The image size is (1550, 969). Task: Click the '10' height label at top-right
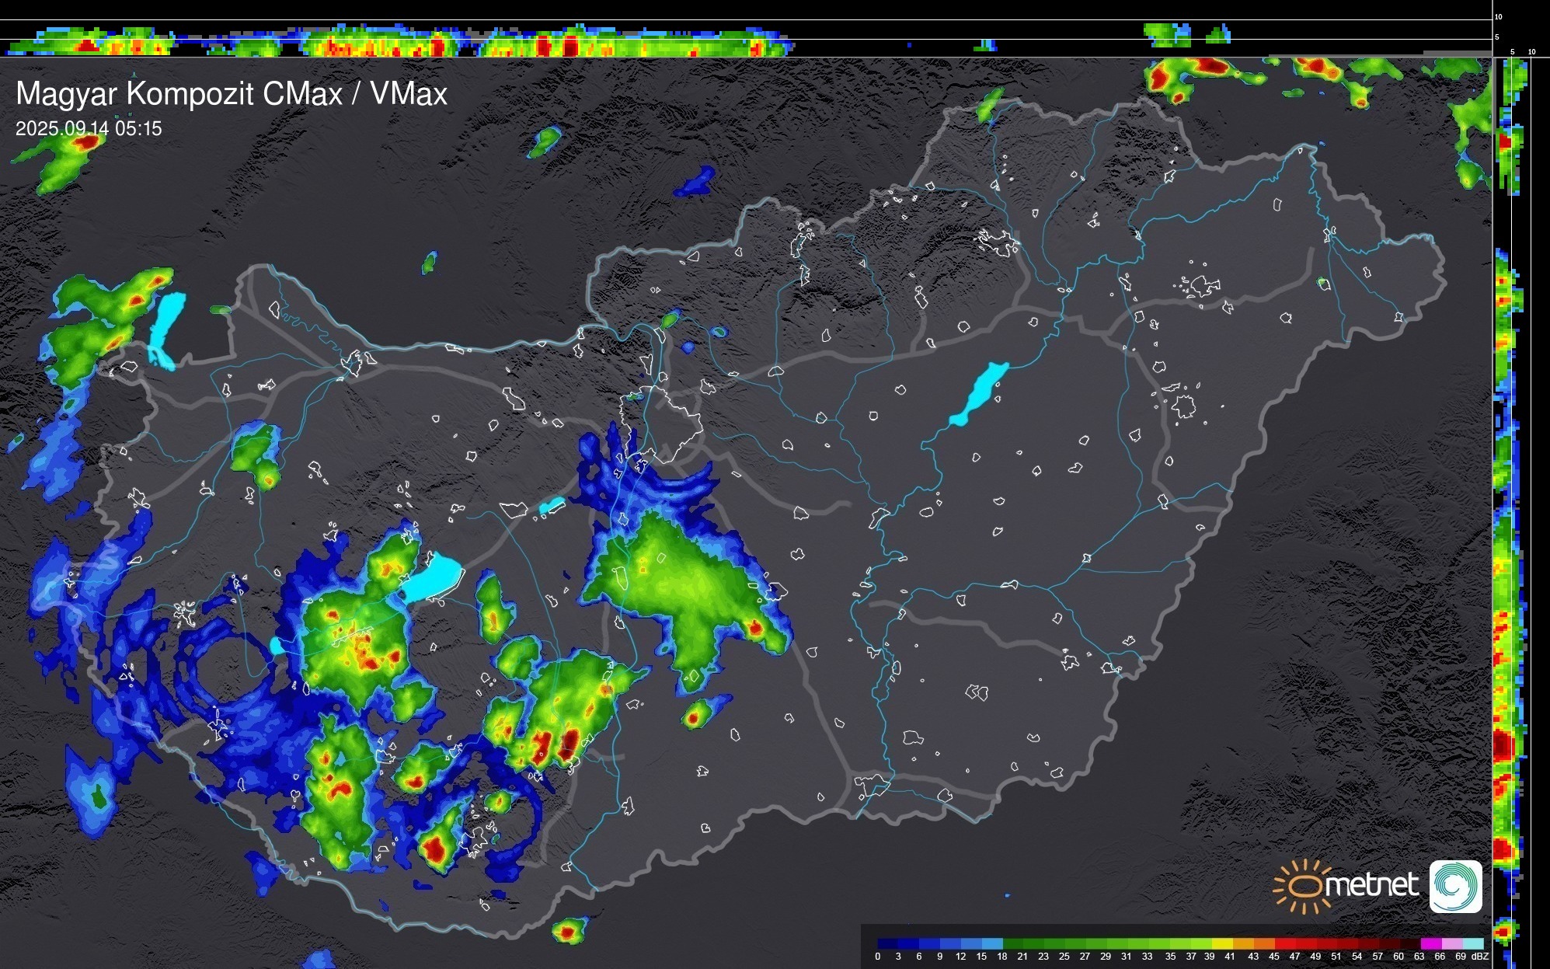tap(1499, 16)
